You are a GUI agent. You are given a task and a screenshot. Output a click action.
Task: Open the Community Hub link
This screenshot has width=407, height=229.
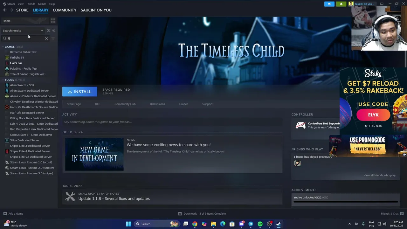pos(125,104)
